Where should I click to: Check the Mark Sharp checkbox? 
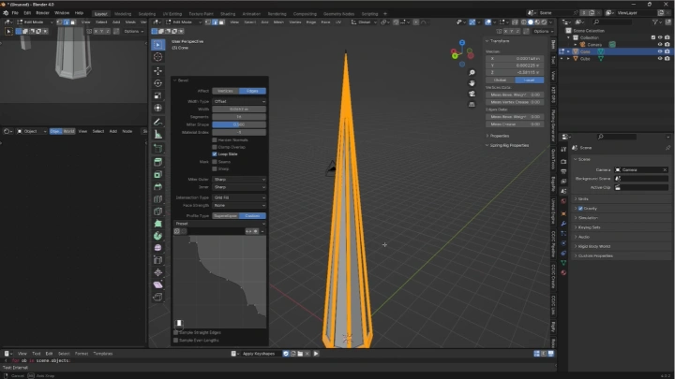(x=215, y=168)
